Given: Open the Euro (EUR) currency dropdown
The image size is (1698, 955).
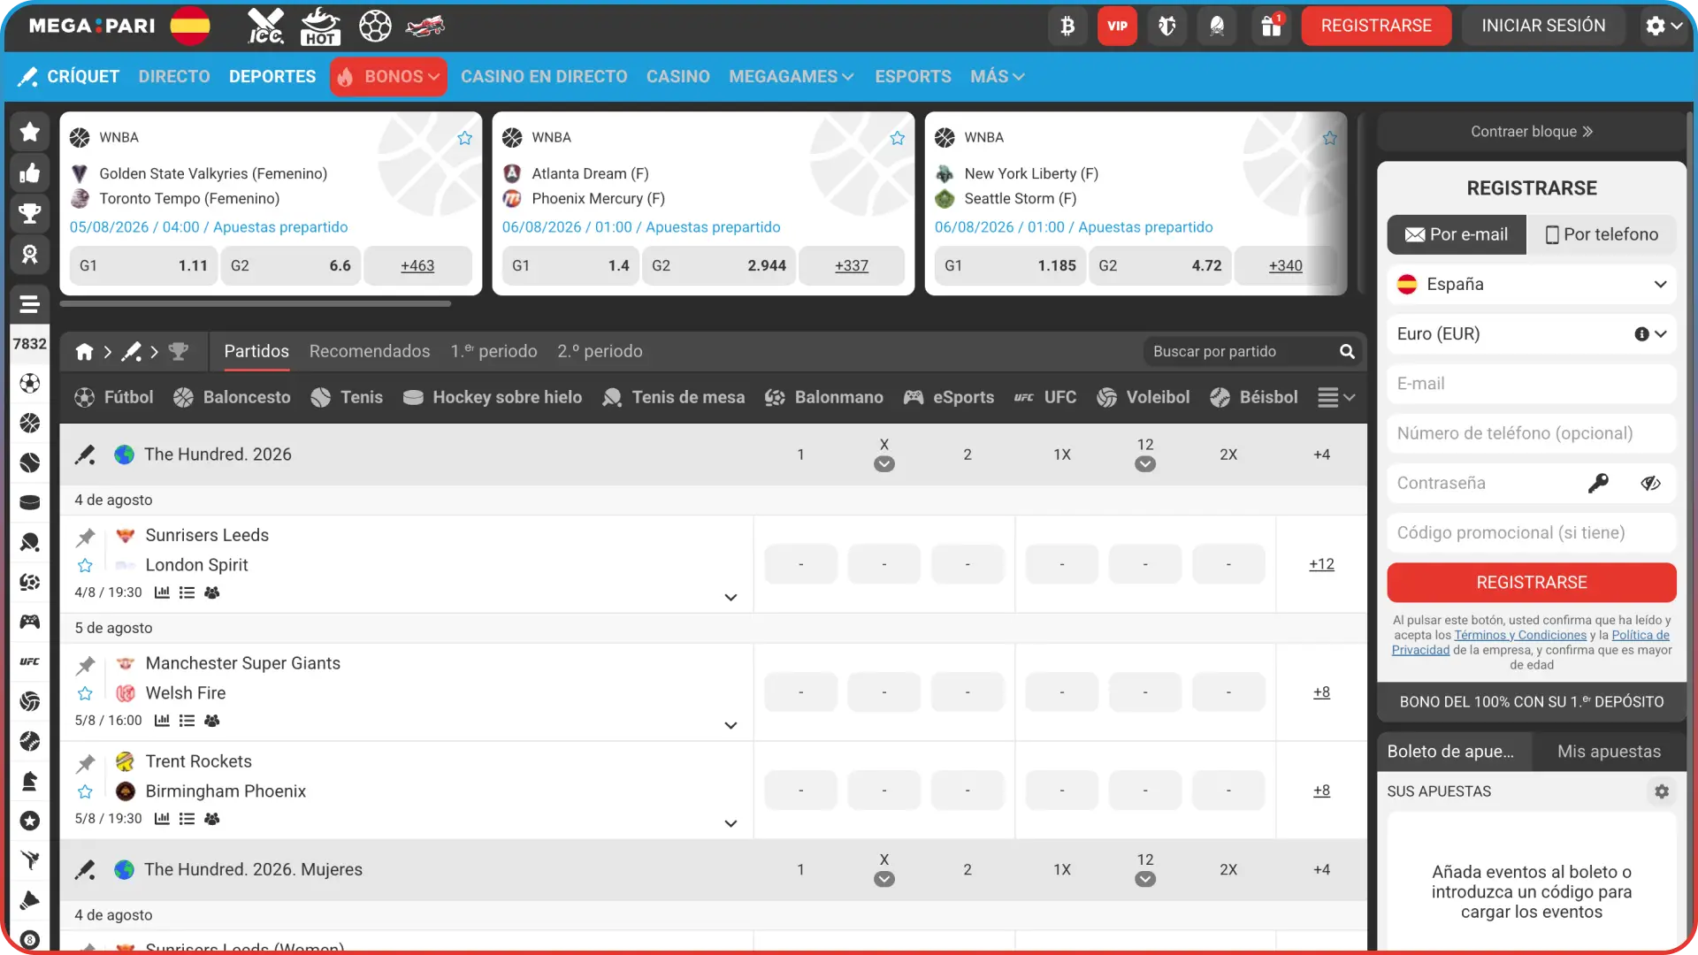Looking at the screenshot, I should (1532, 334).
